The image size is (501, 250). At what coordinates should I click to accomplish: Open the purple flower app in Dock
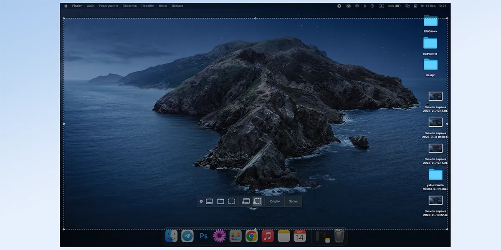point(219,236)
